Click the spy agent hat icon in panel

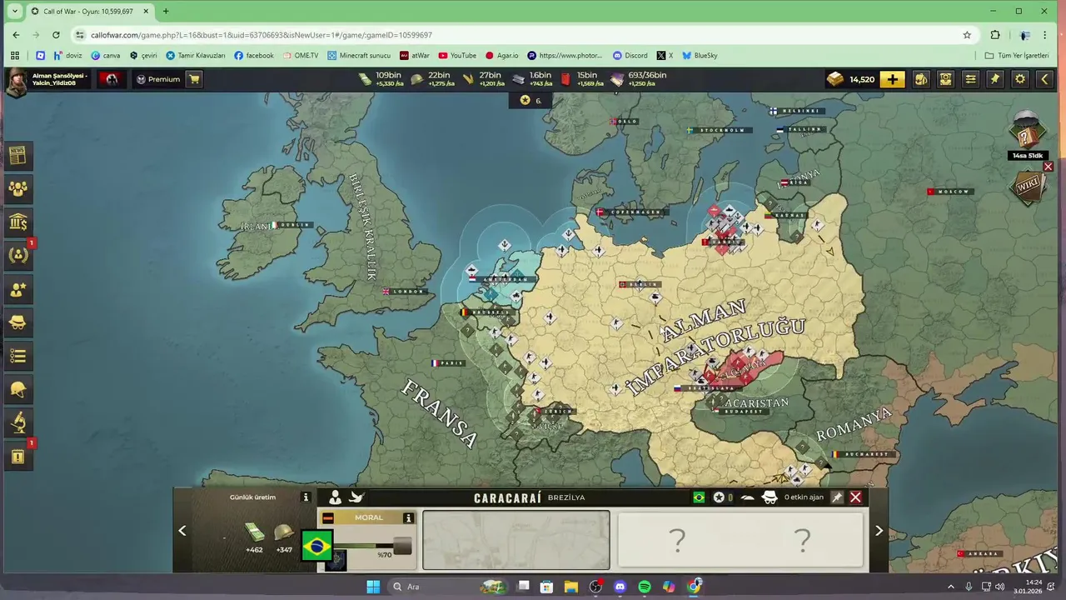pyautogui.click(x=770, y=497)
